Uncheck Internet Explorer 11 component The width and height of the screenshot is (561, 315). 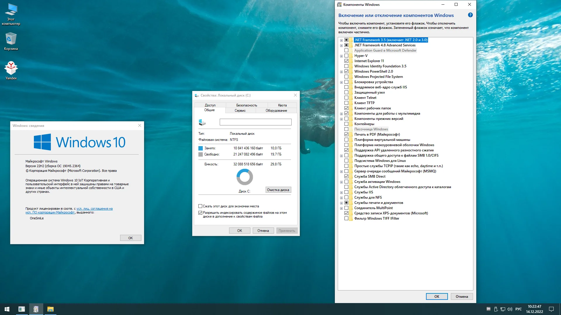(x=346, y=61)
